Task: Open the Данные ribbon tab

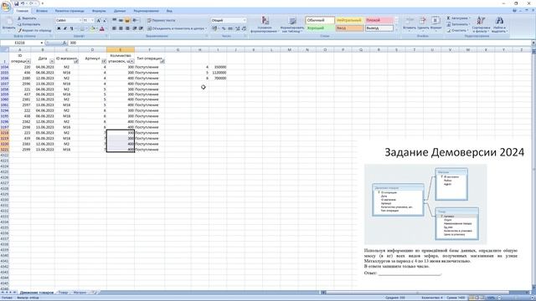Action: pyautogui.click(x=120, y=11)
